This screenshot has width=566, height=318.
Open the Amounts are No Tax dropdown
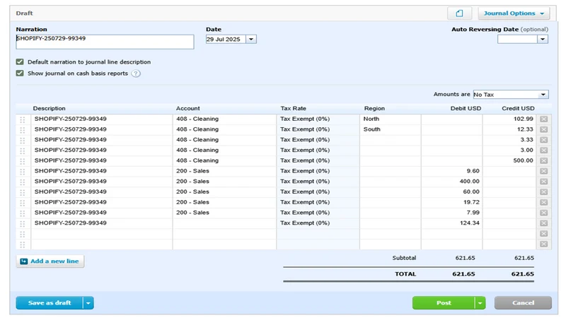(511, 95)
